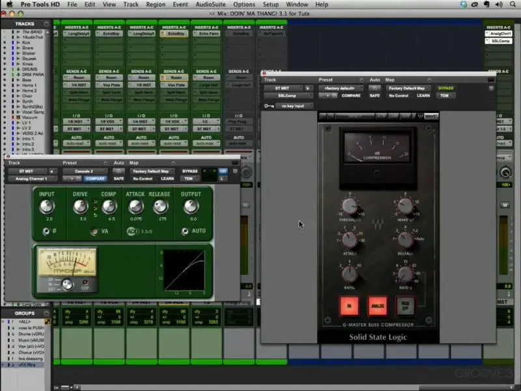Click the automation enable icon in Analog Channel window
521x391 pixels.
click(119, 171)
